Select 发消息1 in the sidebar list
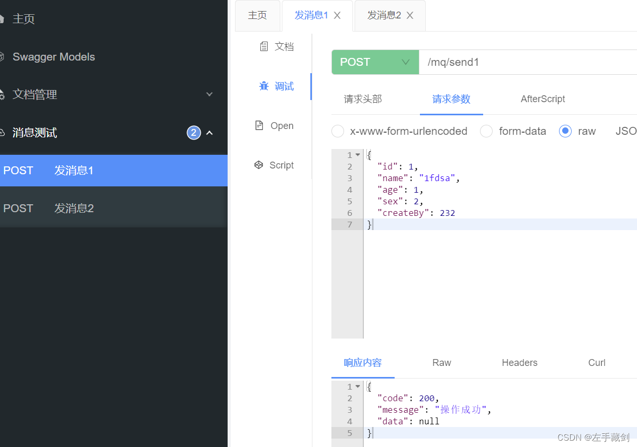The height and width of the screenshot is (447, 637). (73, 170)
